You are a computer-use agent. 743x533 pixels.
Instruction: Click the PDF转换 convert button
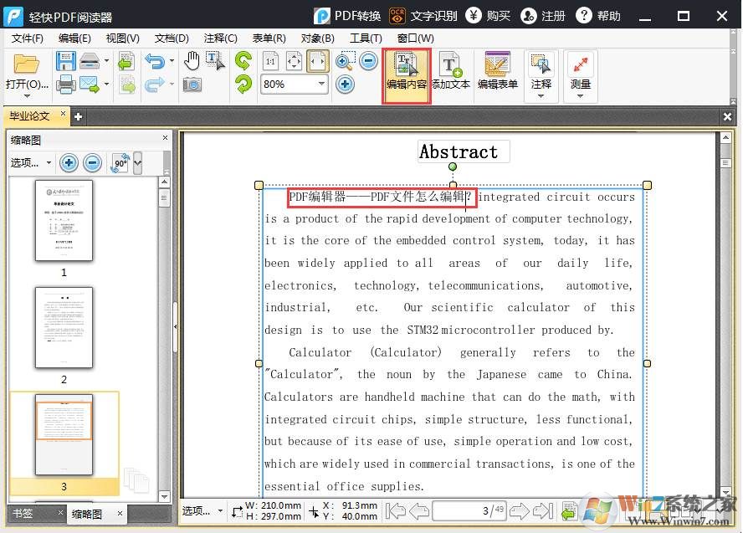click(x=347, y=16)
